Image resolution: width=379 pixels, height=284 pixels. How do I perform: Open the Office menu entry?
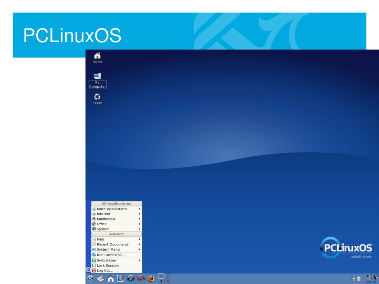[x=117, y=224]
